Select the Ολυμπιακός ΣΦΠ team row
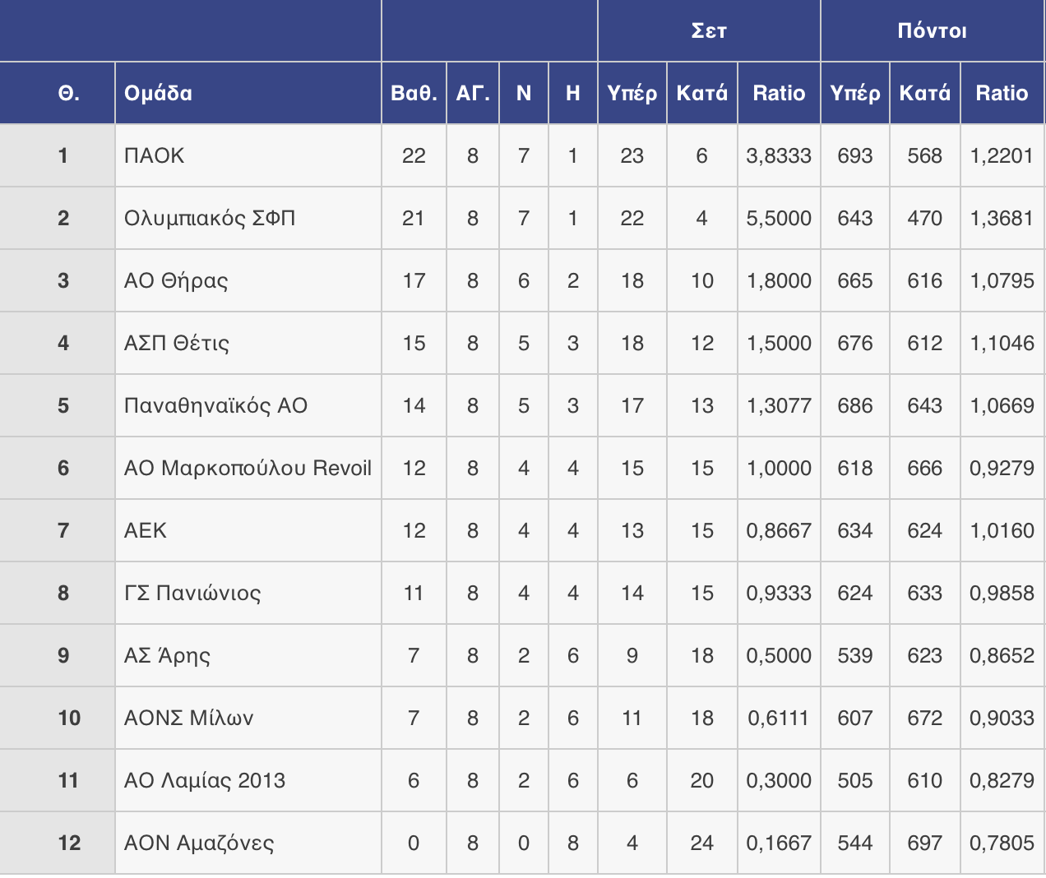This screenshot has height=878, width=1046. (210, 218)
